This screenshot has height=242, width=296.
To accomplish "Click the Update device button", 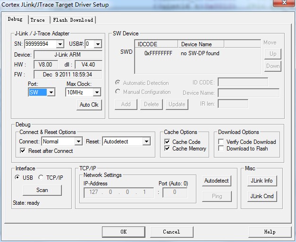I will click(x=177, y=104).
